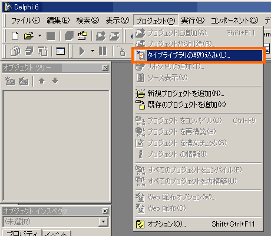Open the (未選択) object selector dropdown
The height and width of the screenshot is (236, 271).
[x=103, y=222]
